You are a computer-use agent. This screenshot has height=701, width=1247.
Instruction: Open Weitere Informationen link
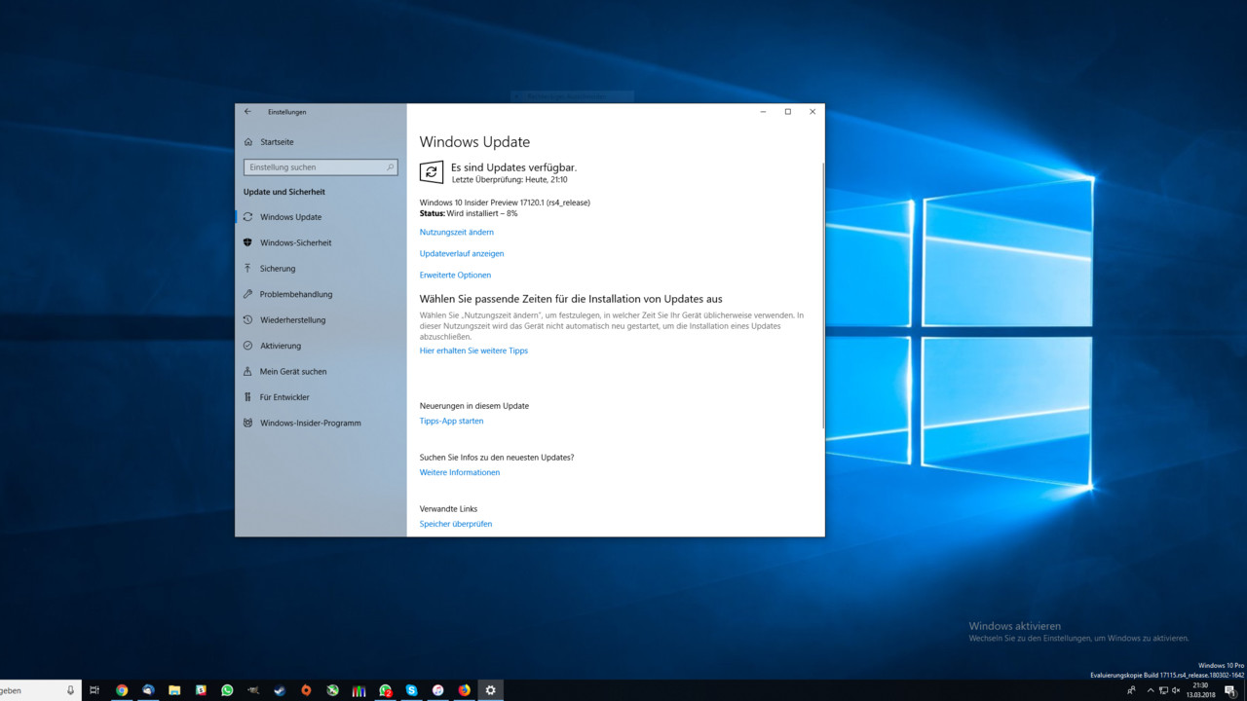pyautogui.click(x=460, y=472)
